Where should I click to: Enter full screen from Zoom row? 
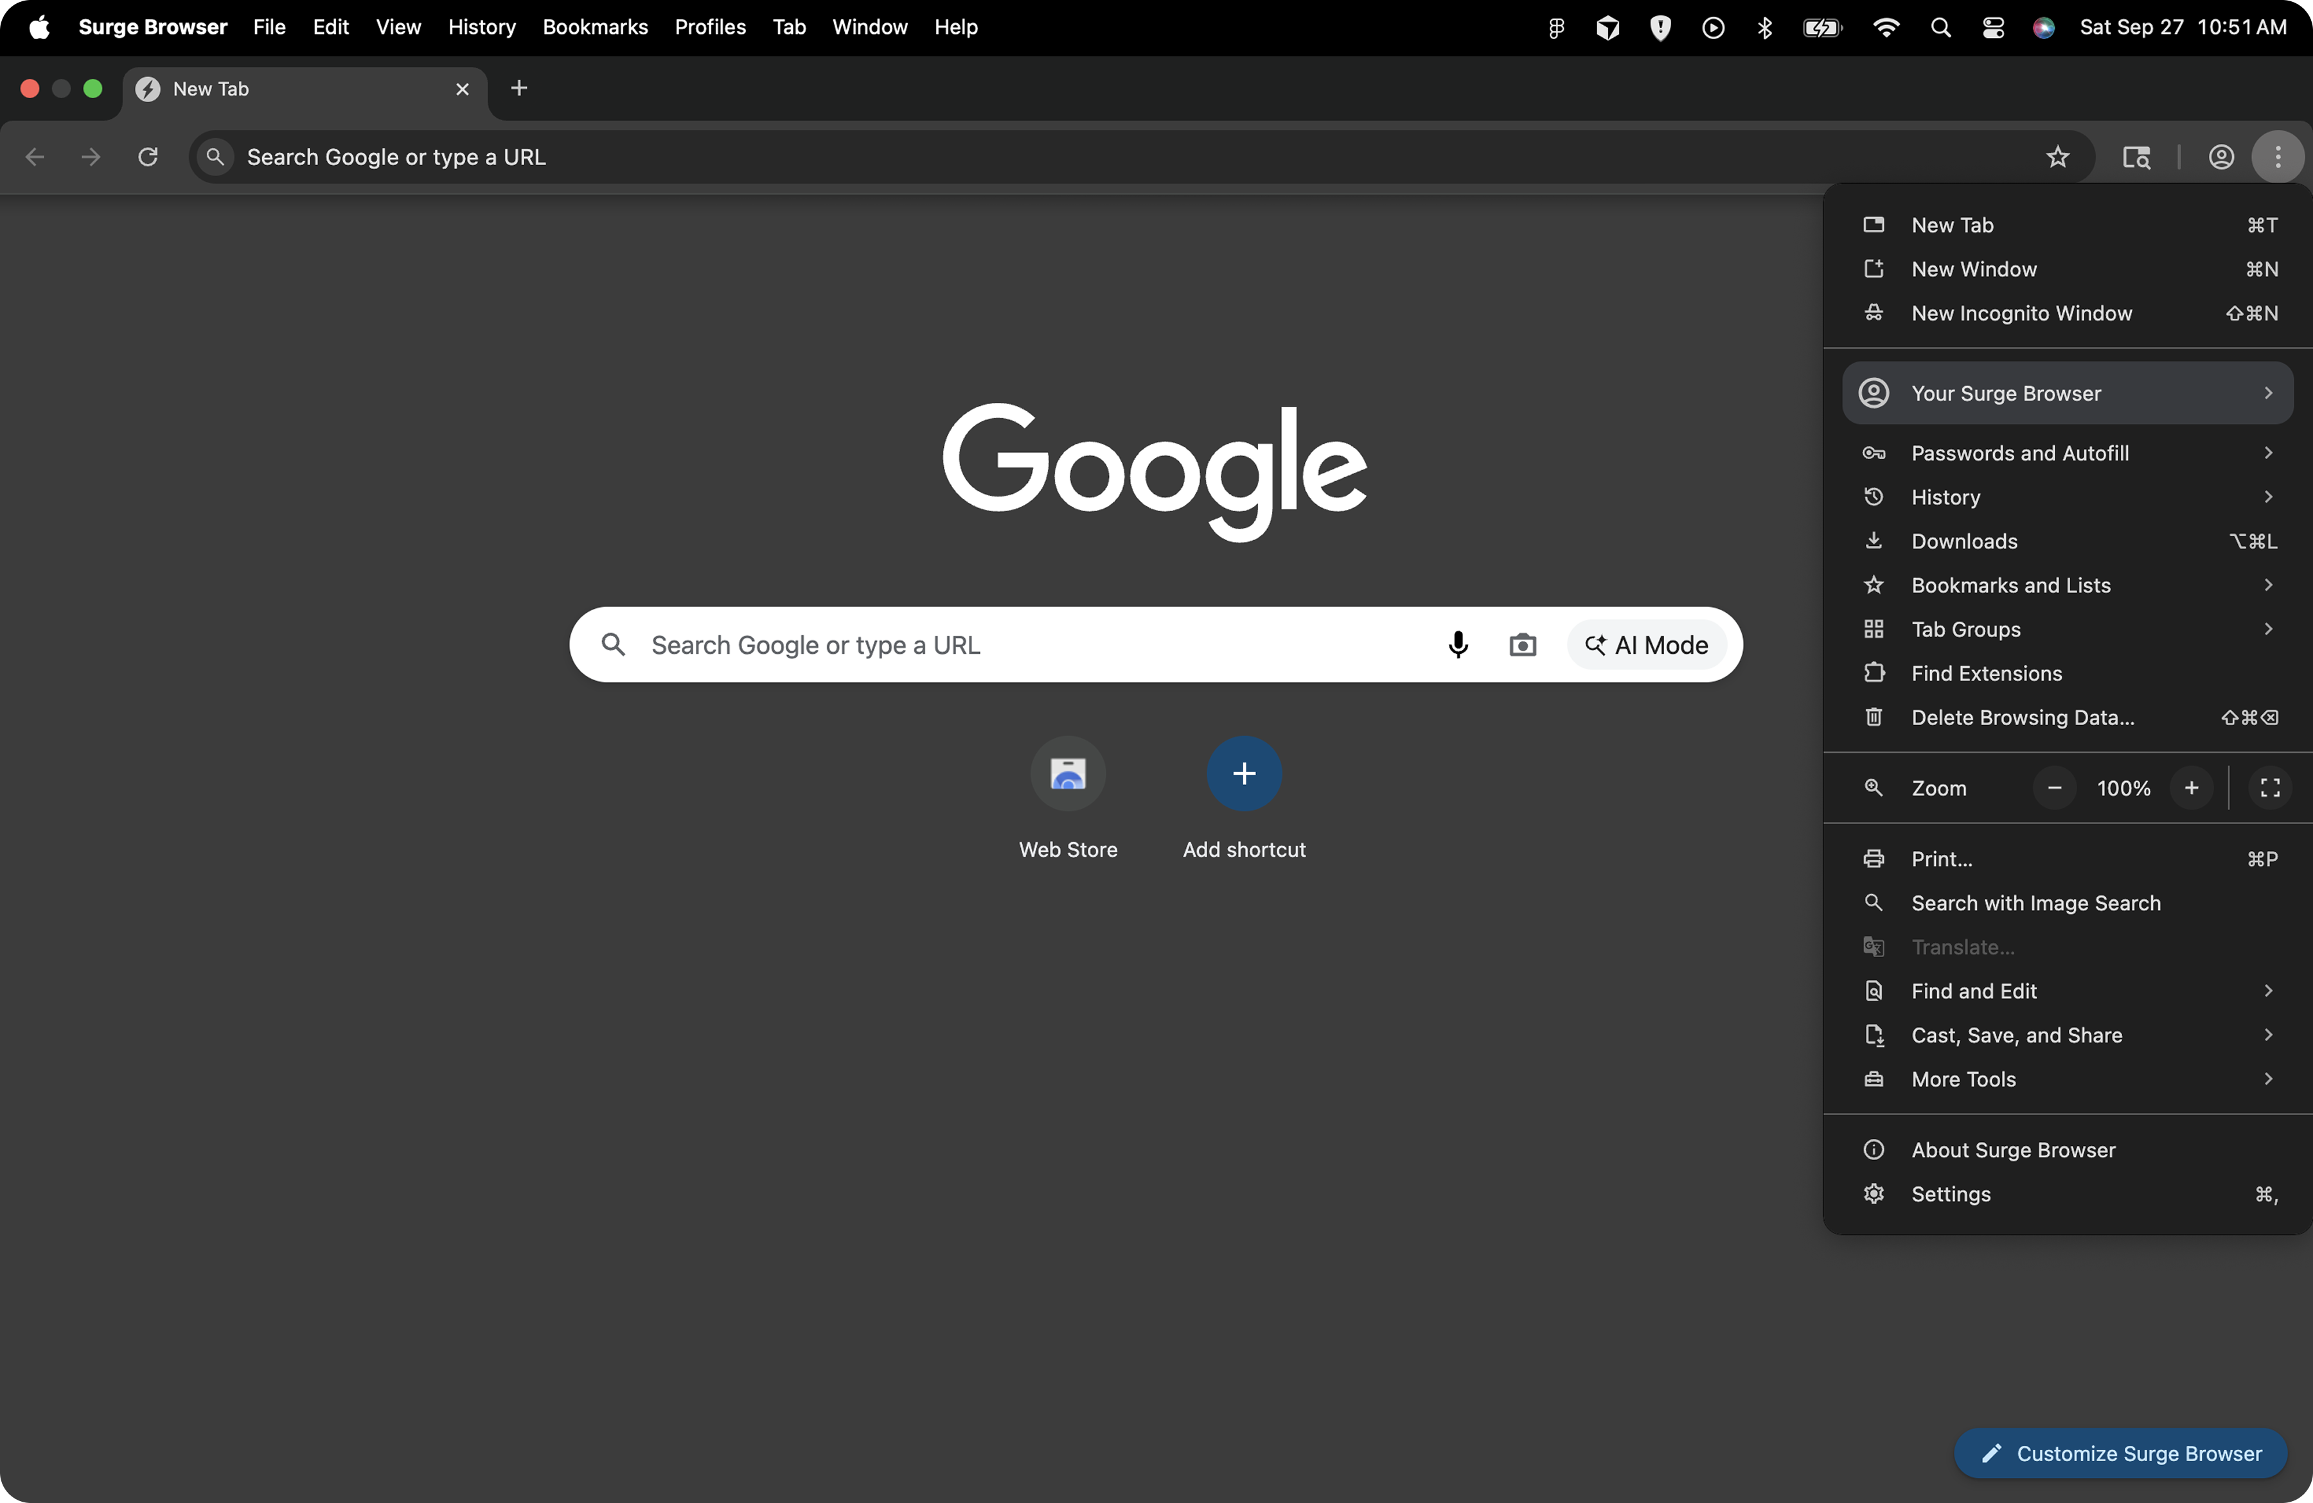pyautogui.click(x=2270, y=788)
